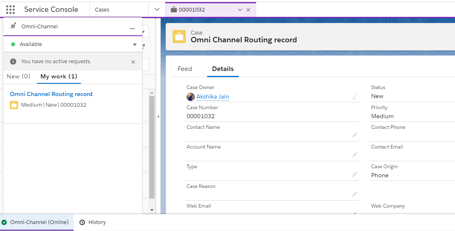Expand the Cases navigation menu chevron

pos(157,9)
